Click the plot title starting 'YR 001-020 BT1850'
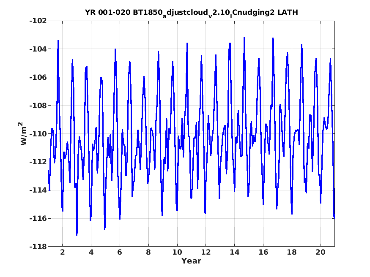This screenshot has width=370, height=277. click(x=192, y=13)
